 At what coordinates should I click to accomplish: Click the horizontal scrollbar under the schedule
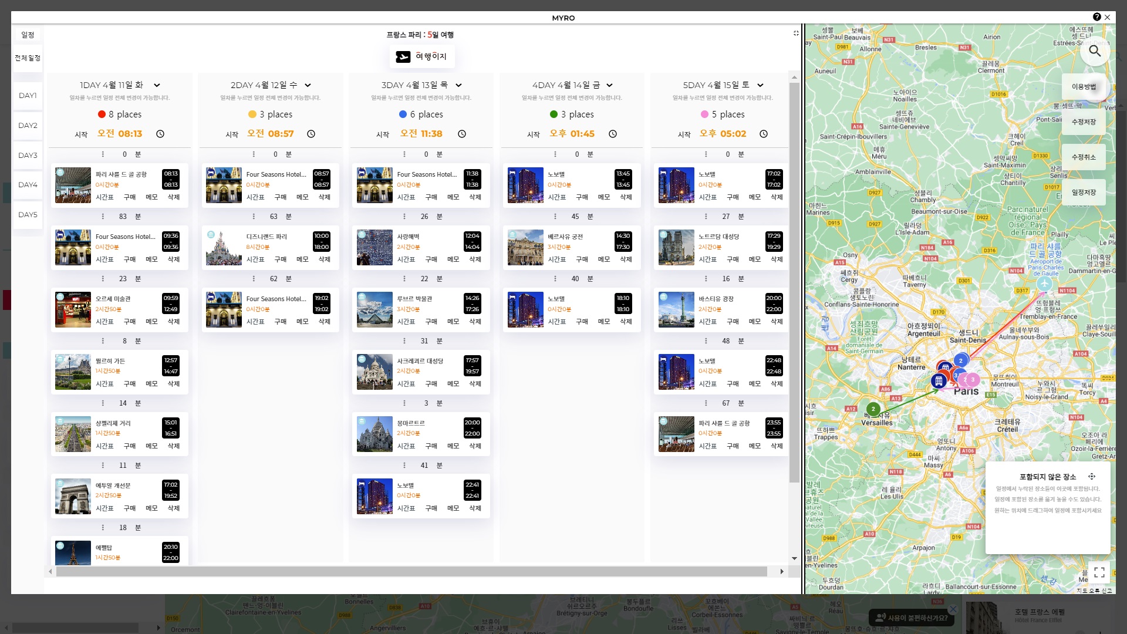tap(411, 571)
